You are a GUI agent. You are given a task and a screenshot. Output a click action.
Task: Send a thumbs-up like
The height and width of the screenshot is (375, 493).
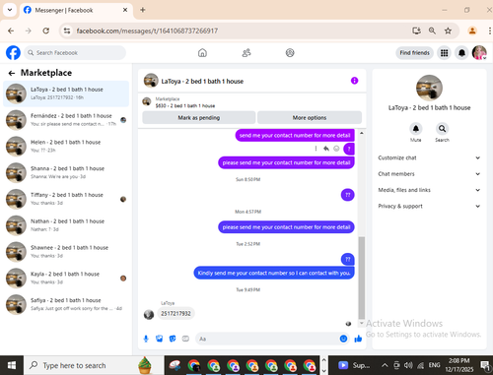pos(358,339)
